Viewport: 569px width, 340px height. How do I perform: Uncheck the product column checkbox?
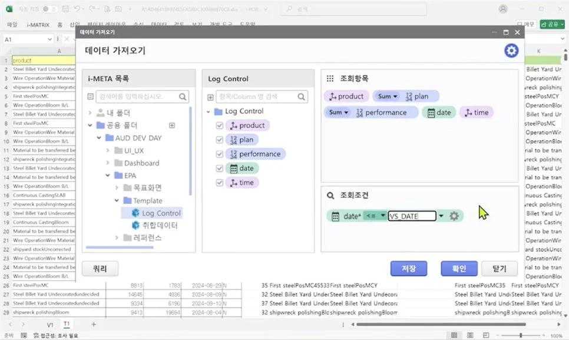220,126
